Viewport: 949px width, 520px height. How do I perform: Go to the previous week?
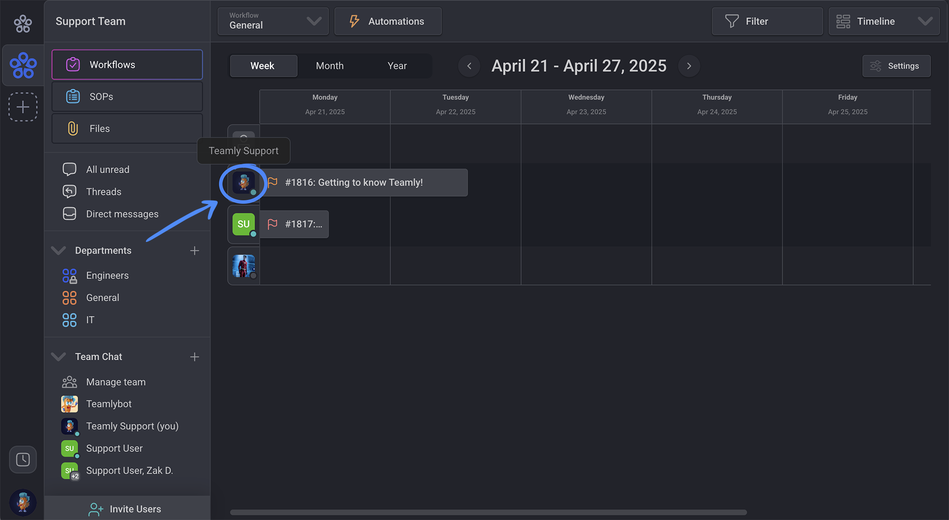coord(469,66)
